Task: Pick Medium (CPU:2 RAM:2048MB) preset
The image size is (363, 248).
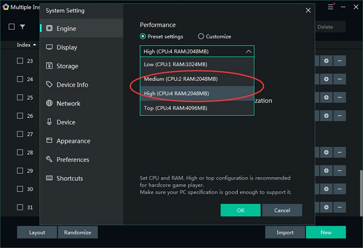Action: [197, 79]
